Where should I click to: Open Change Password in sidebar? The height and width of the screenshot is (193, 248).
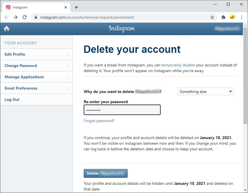(x=36, y=66)
